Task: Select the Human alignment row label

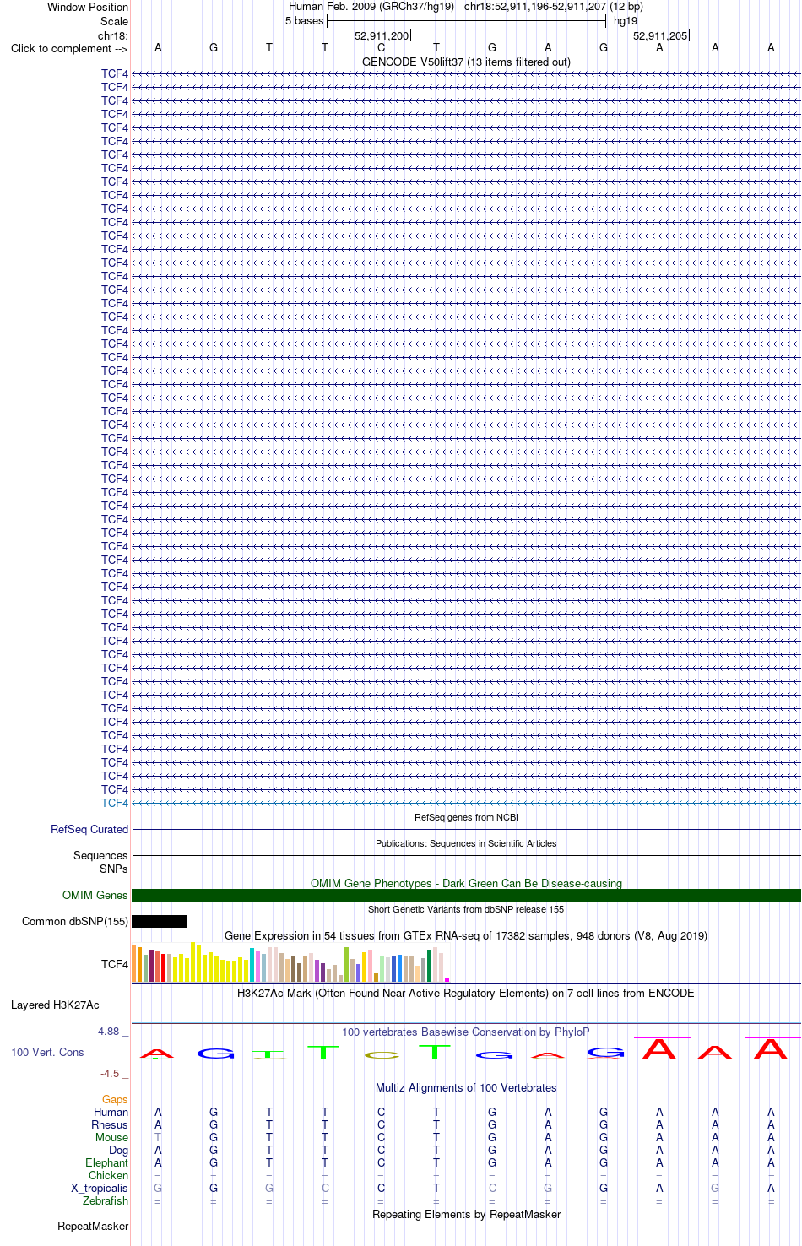Action: tap(111, 1112)
